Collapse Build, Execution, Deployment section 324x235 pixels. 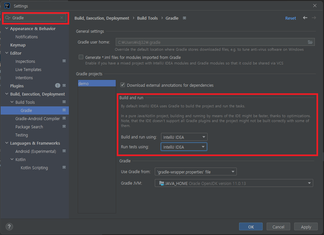pyautogui.click(x=7, y=94)
